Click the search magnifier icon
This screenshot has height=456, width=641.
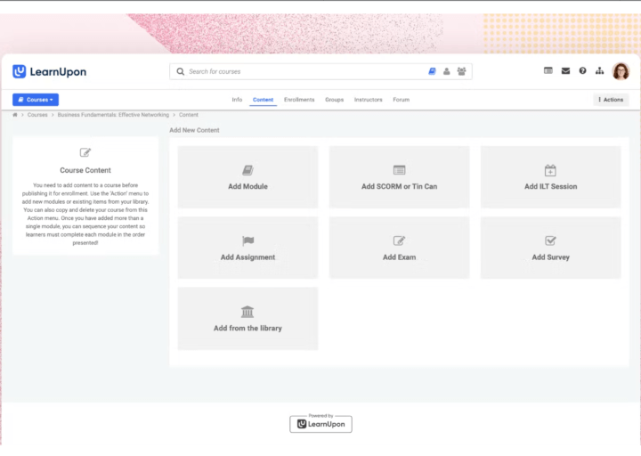point(180,71)
